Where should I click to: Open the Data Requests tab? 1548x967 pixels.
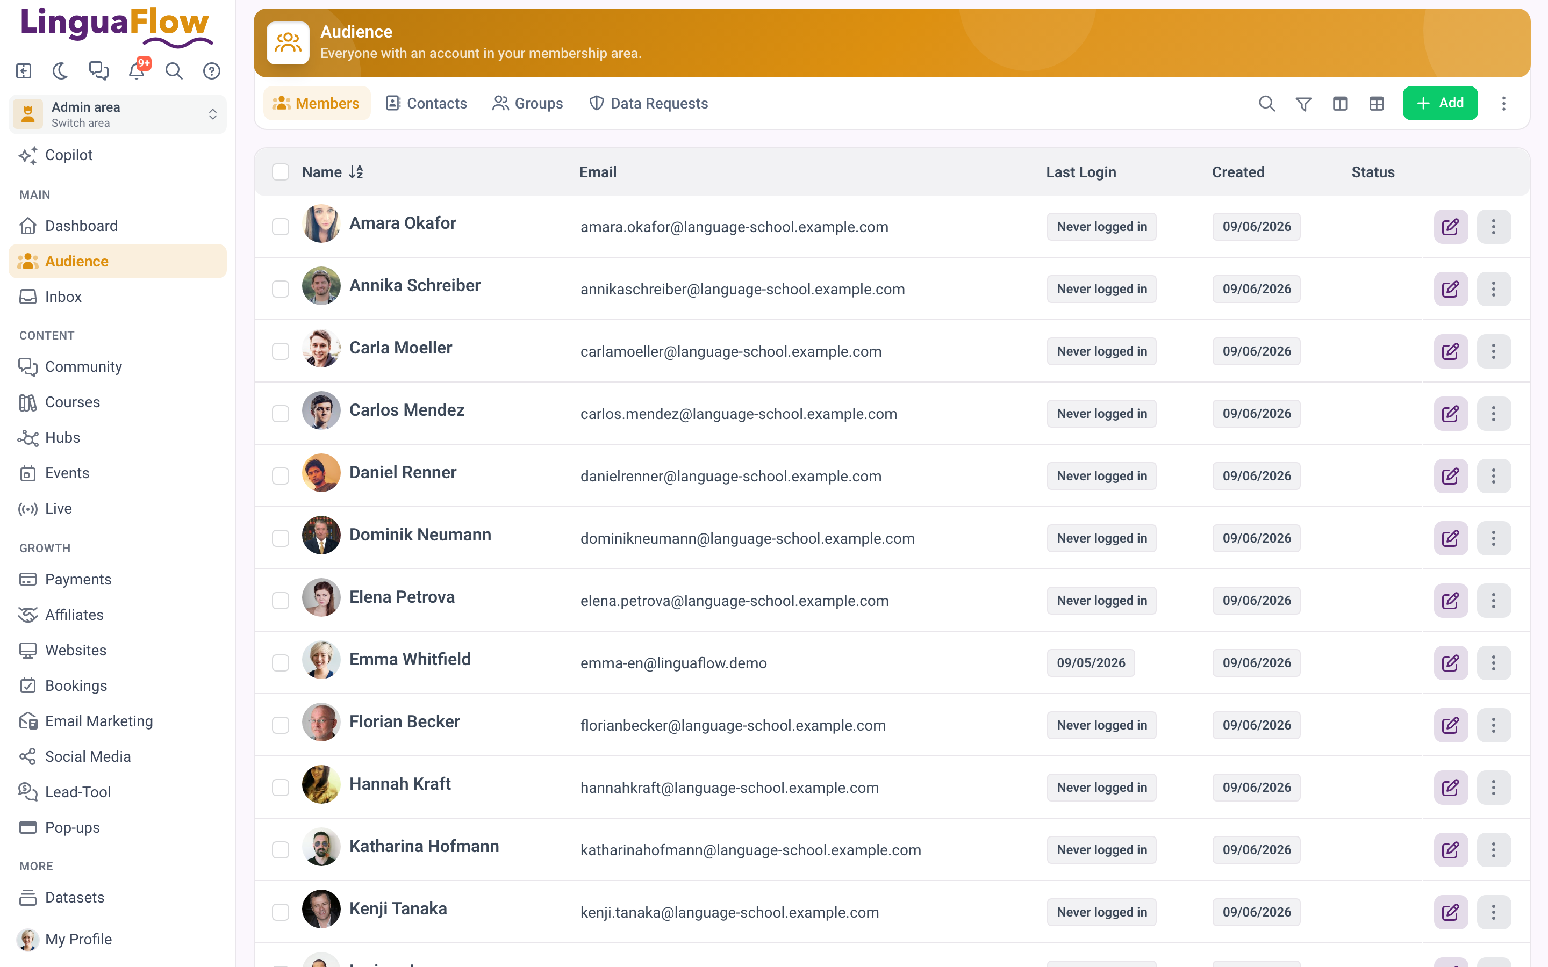coord(649,104)
